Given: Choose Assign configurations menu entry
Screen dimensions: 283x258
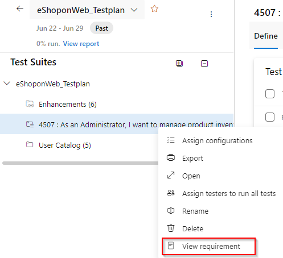Looking at the screenshot, I should tap(218, 141).
